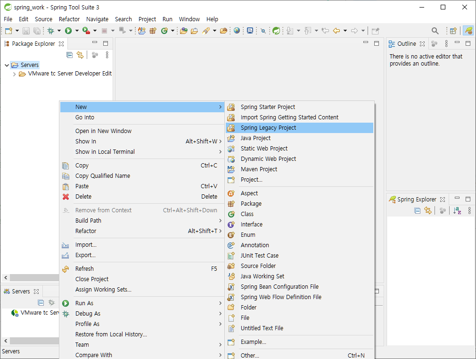
Task: Click the Forward navigation arrow icon
Action: tap(354, 31)
